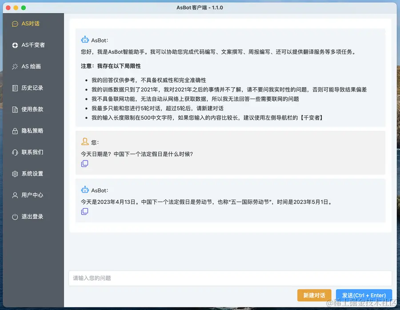Click the bullet about 5轮对话 limit
The image size is (400, 310).
tap(157, 109)
